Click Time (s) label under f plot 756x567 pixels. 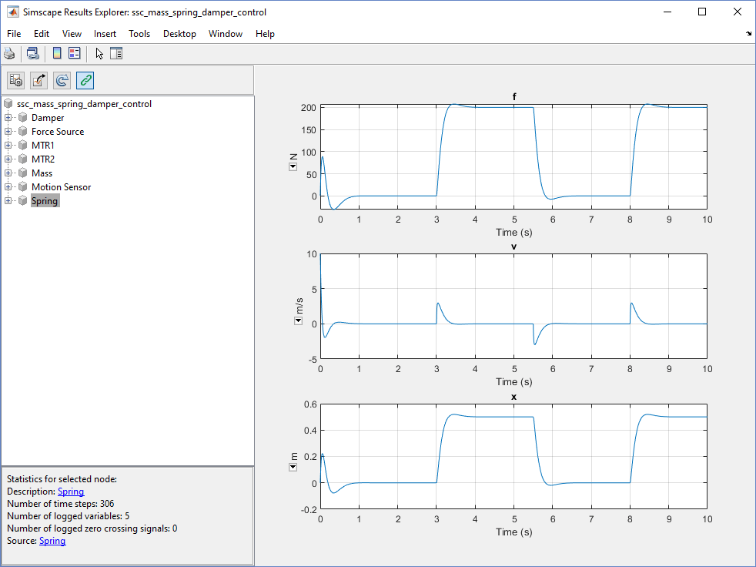pos(514,232)
